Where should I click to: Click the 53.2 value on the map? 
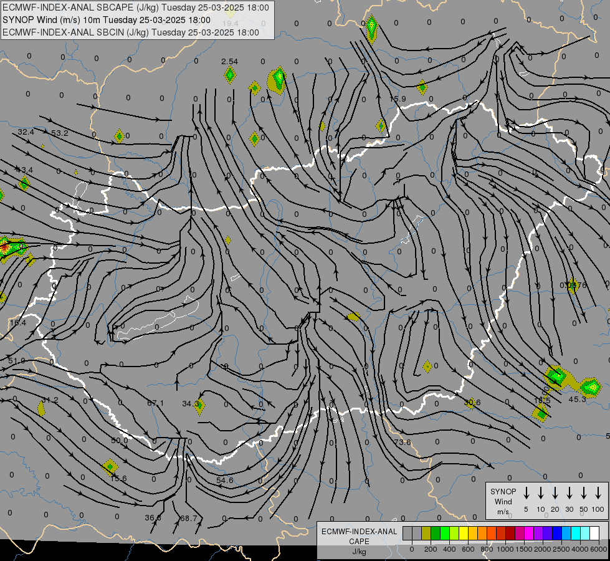point(60,133)
